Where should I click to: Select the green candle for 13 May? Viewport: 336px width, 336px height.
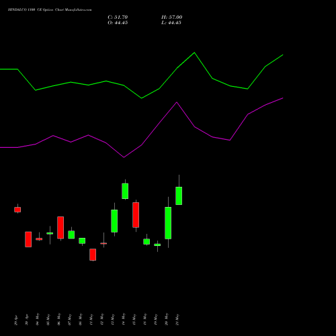[x=114, y=221]
